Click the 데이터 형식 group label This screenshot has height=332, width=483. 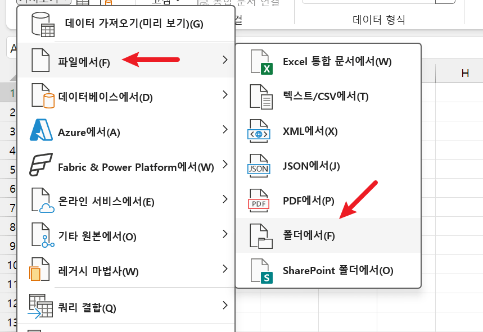[x=378, y=20]
